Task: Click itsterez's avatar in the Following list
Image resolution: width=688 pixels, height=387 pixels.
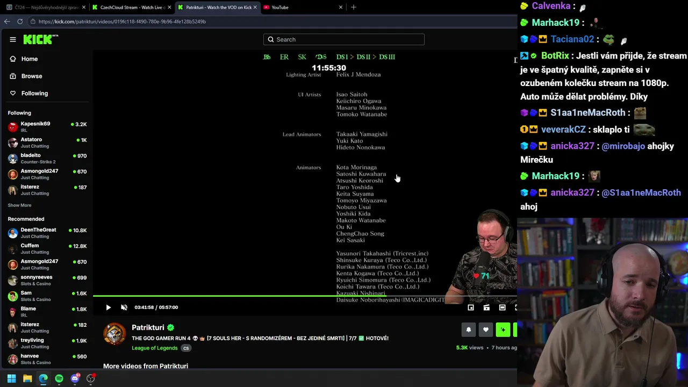Action: pos(13,190)
